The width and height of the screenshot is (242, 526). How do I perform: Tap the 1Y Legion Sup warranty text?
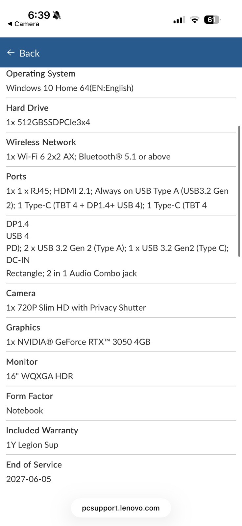coord(32,445)
